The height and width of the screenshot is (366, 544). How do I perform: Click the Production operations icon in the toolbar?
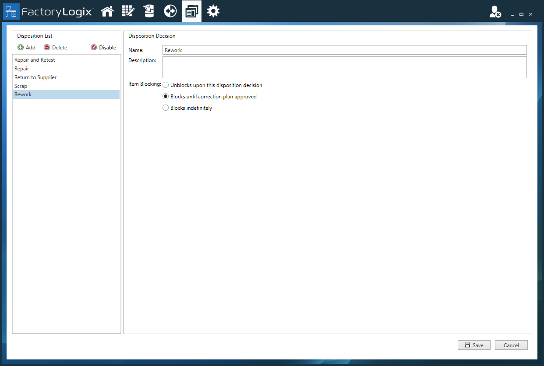[170, 11]
